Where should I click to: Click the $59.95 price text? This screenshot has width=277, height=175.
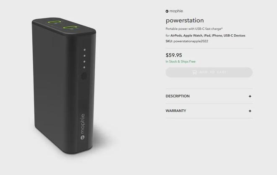[174, 55]
